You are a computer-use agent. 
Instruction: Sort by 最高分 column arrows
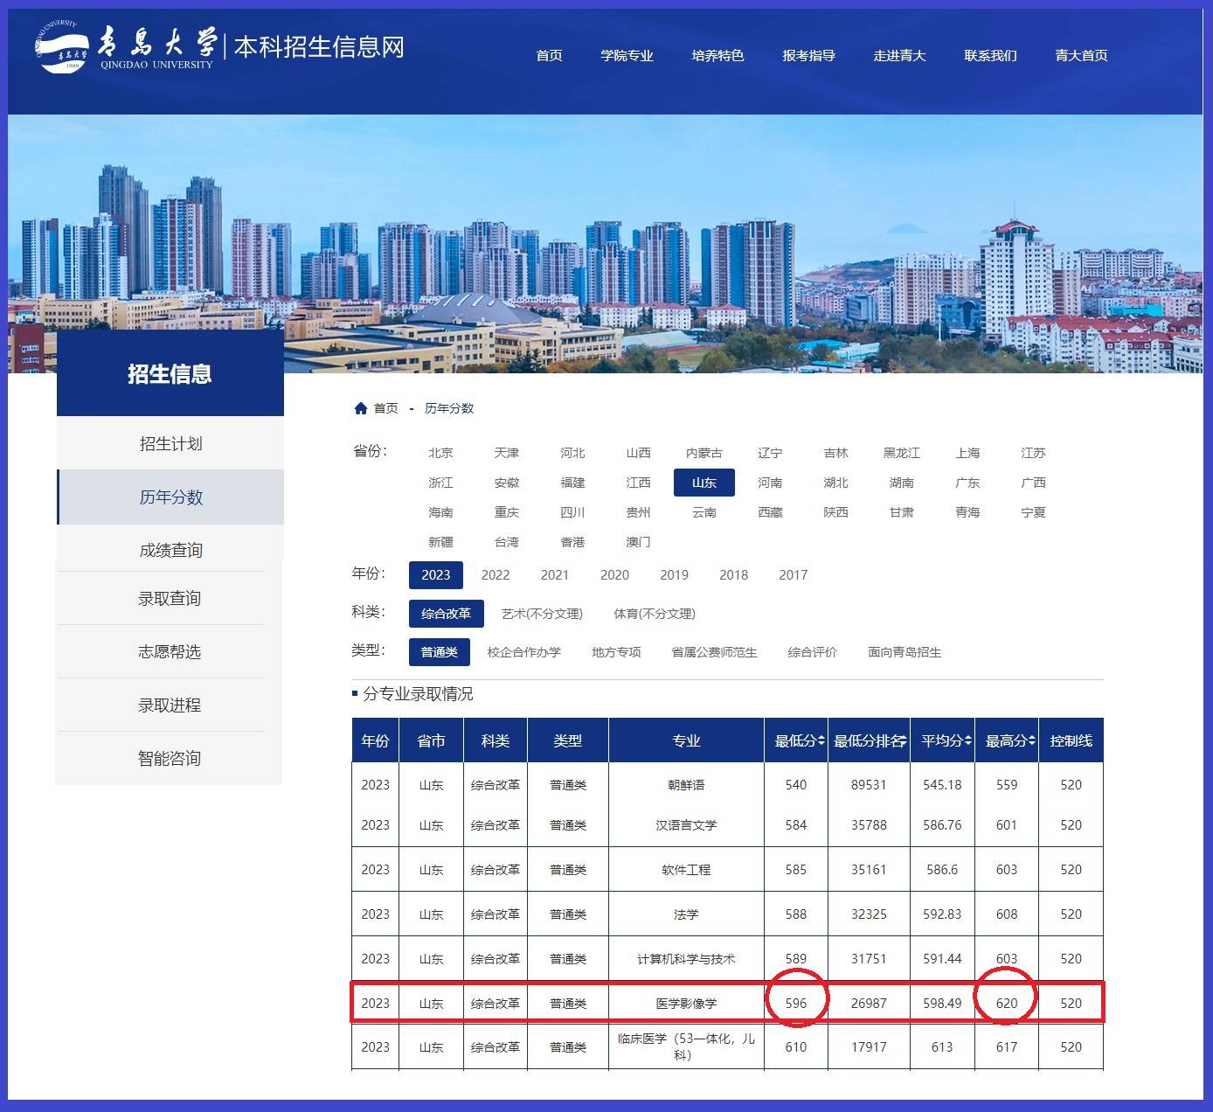tap(1032, 741)
